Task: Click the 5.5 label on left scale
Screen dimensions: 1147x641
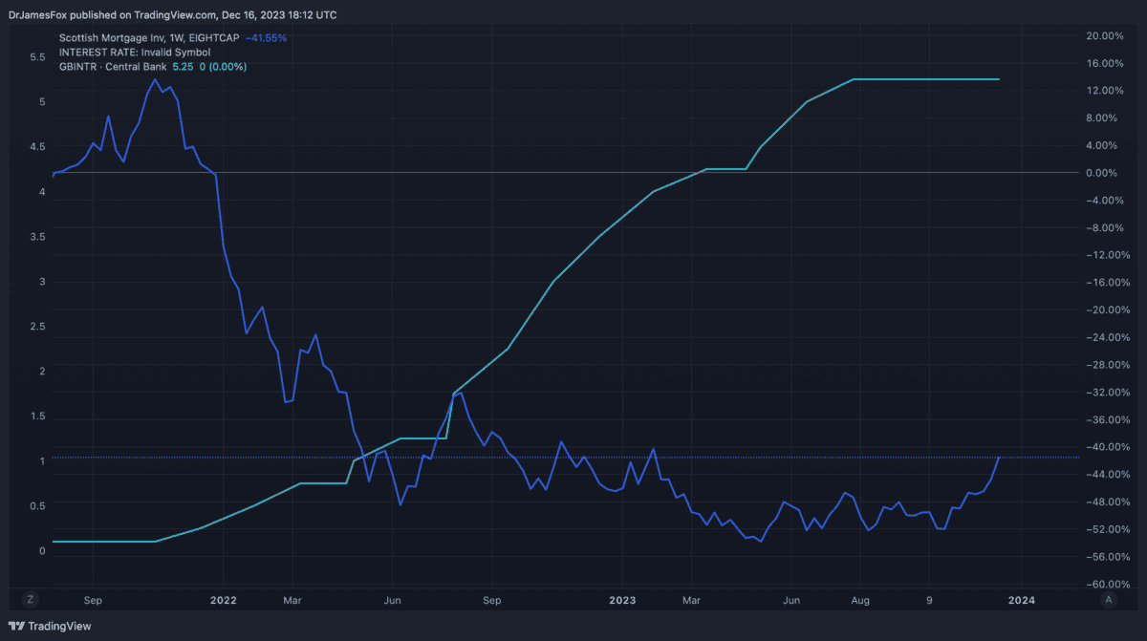Action: 37,57
